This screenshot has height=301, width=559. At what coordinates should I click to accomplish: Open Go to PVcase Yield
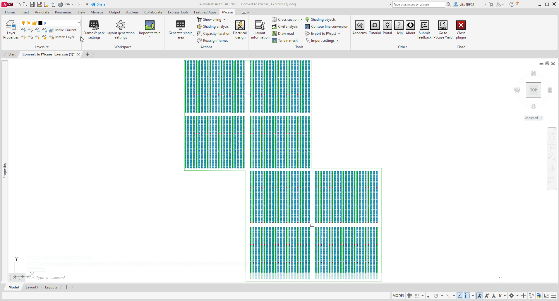[443, 29]
